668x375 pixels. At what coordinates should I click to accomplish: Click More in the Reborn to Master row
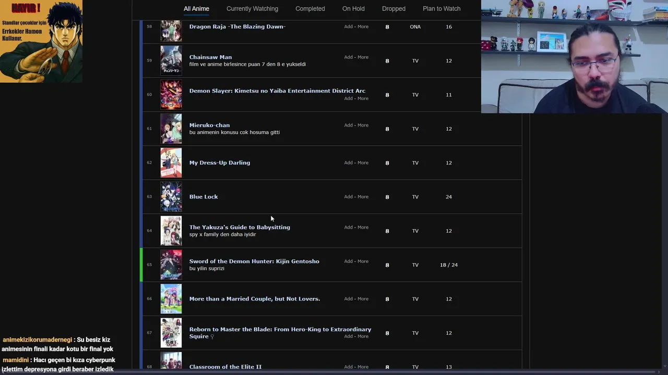click(x=363, y=336)
